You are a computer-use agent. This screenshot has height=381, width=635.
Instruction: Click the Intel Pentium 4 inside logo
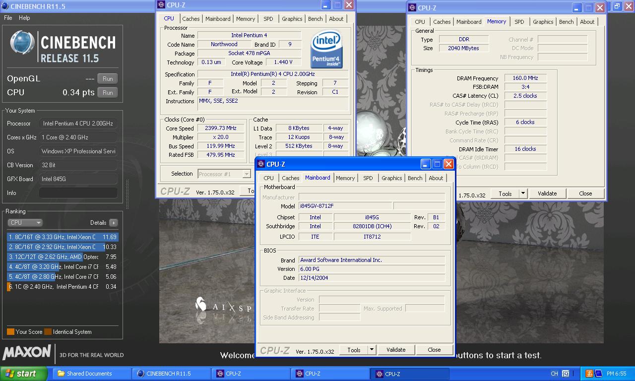coord(326,50)
